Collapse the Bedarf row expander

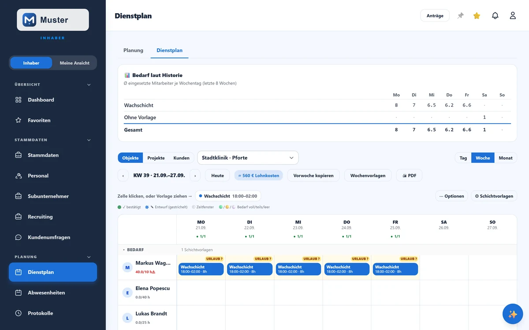tap(124, 249)
